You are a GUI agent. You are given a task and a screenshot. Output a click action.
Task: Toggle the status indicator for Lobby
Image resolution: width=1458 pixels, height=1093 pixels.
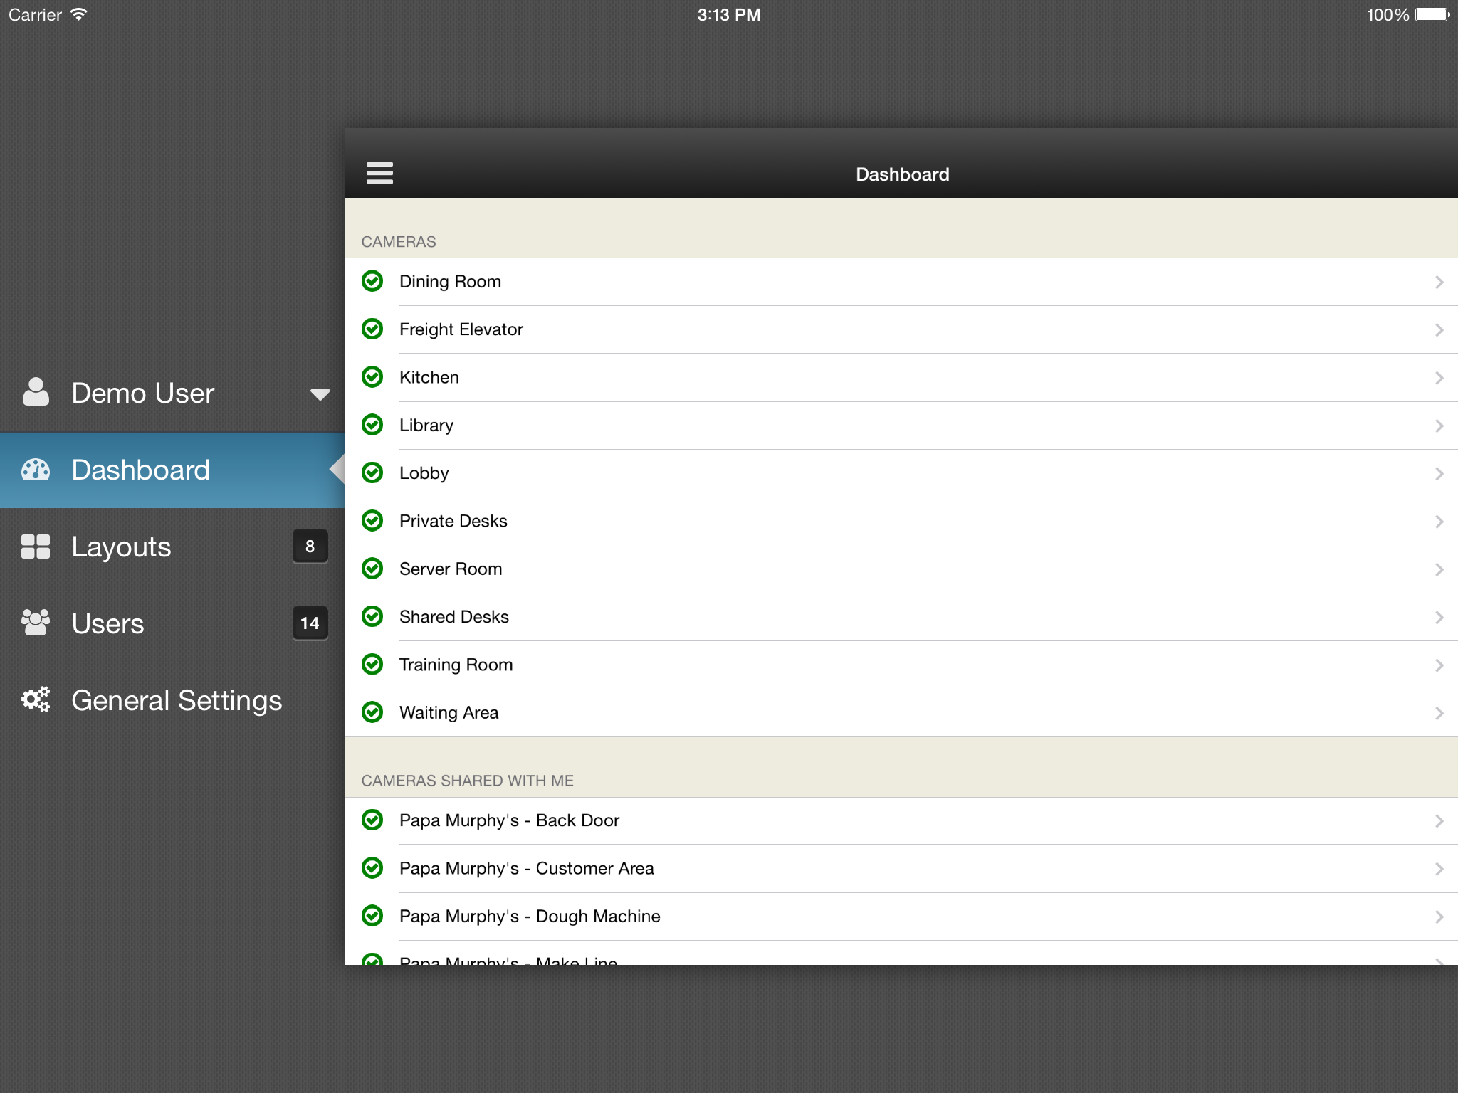click(372, 472)
